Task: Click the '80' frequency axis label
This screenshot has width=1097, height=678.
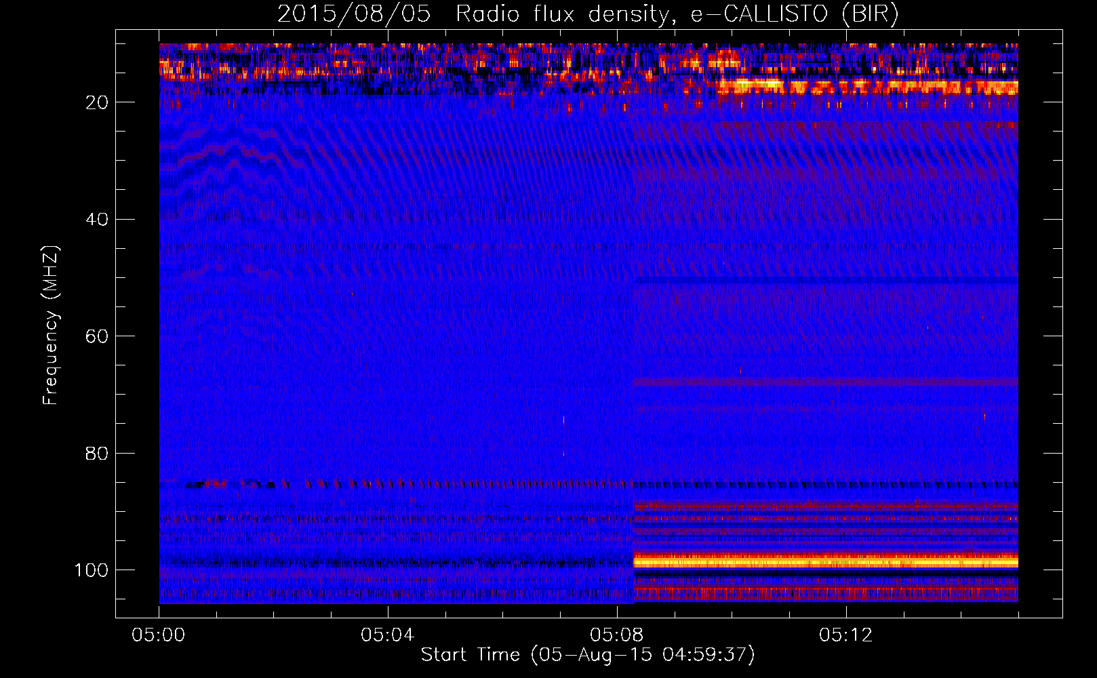Action: point(98,453)
